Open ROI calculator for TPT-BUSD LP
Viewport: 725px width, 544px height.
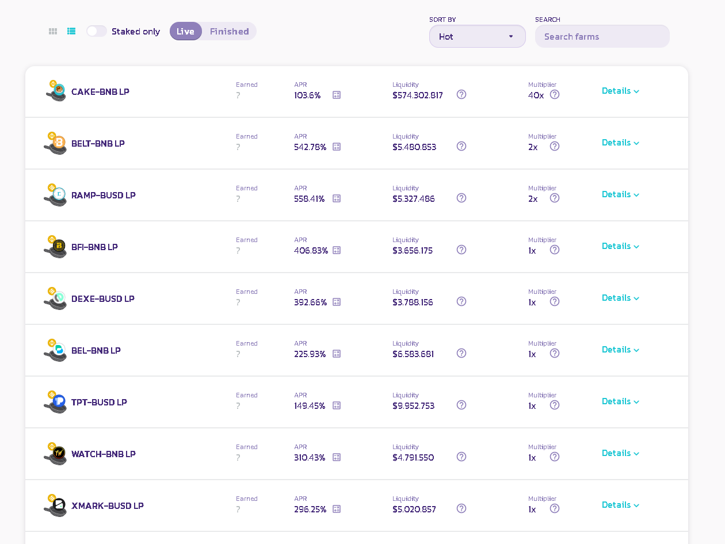[x=337, y=405]
